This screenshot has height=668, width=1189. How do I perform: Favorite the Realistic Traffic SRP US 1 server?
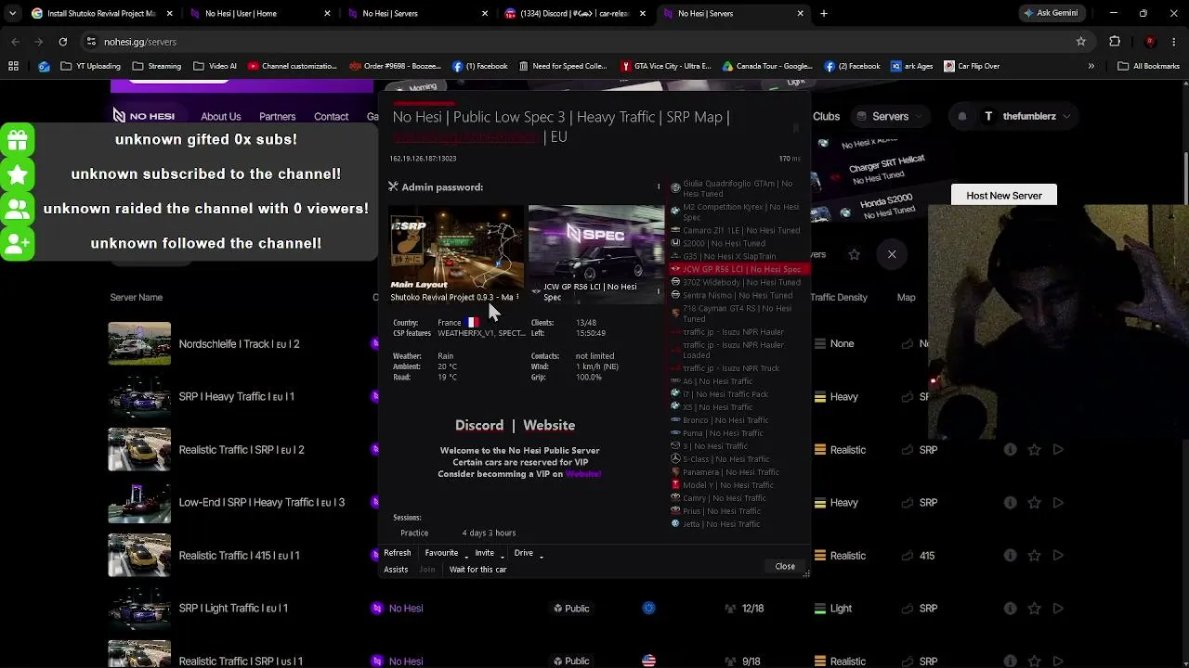click(x=1034, y=662)
